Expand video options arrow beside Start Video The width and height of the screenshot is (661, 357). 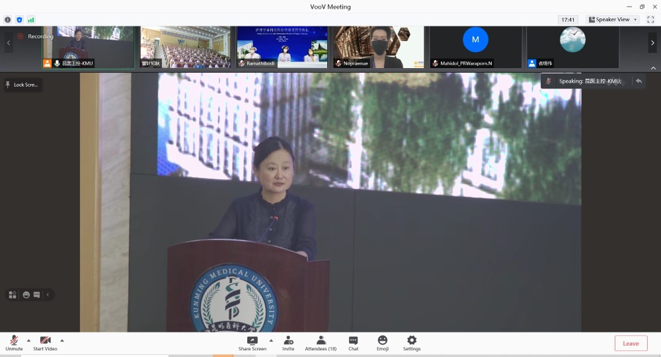62,340
